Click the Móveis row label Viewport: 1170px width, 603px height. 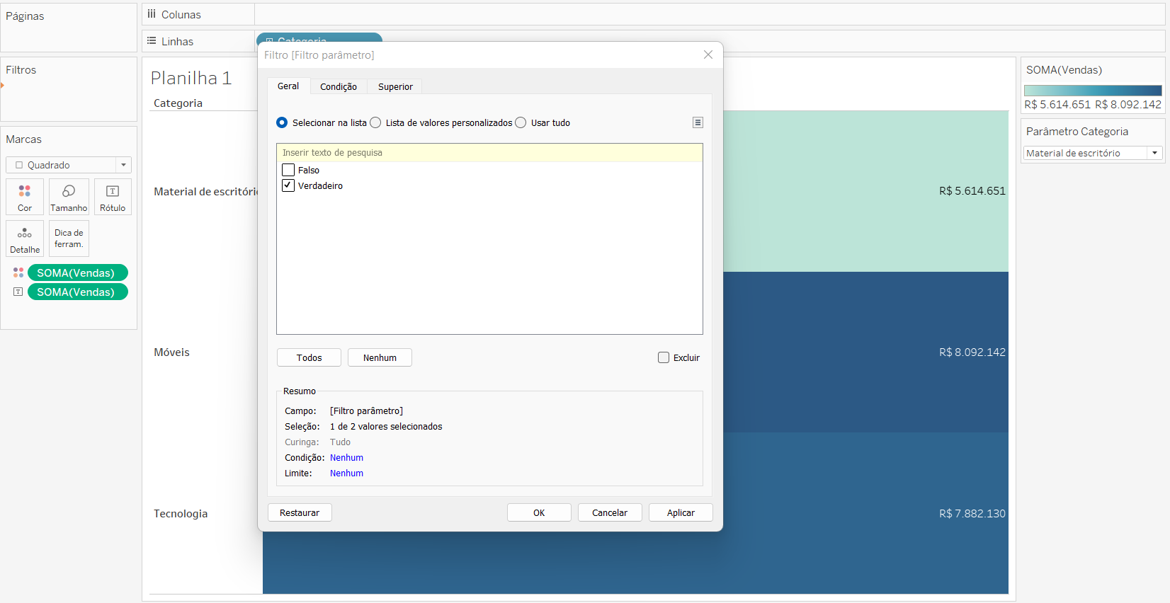point(171,352)
